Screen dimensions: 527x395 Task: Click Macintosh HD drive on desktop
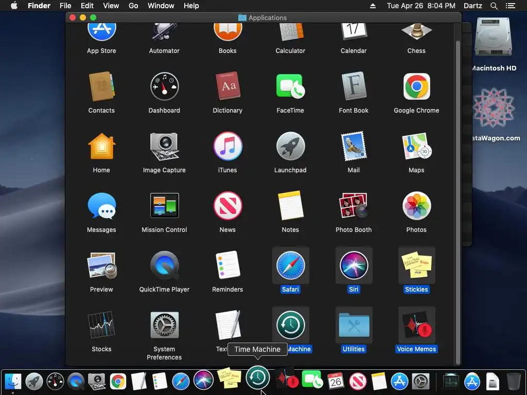493,37
